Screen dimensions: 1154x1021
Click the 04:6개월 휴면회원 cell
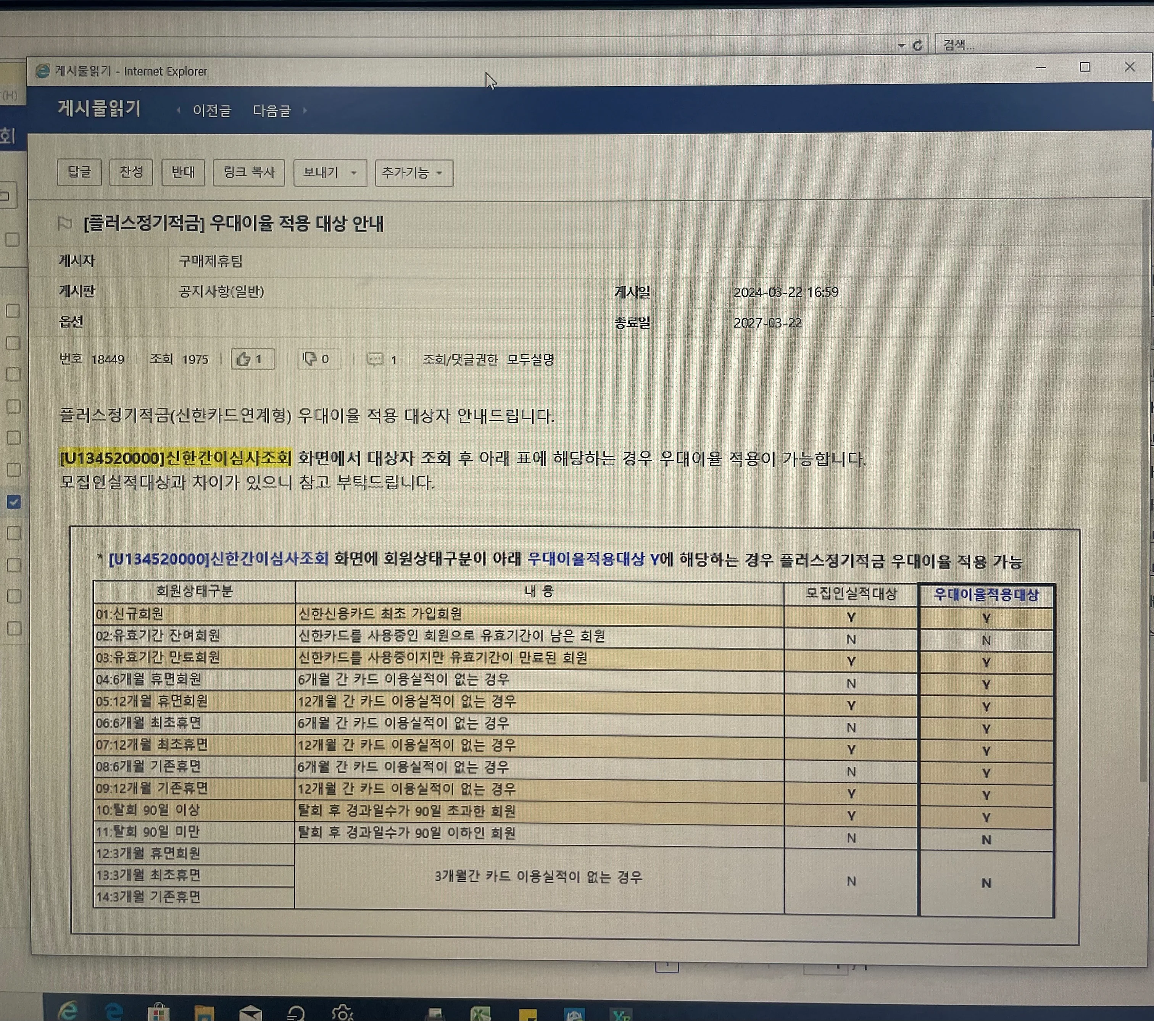pyautogui.click(x=194, y=679)
